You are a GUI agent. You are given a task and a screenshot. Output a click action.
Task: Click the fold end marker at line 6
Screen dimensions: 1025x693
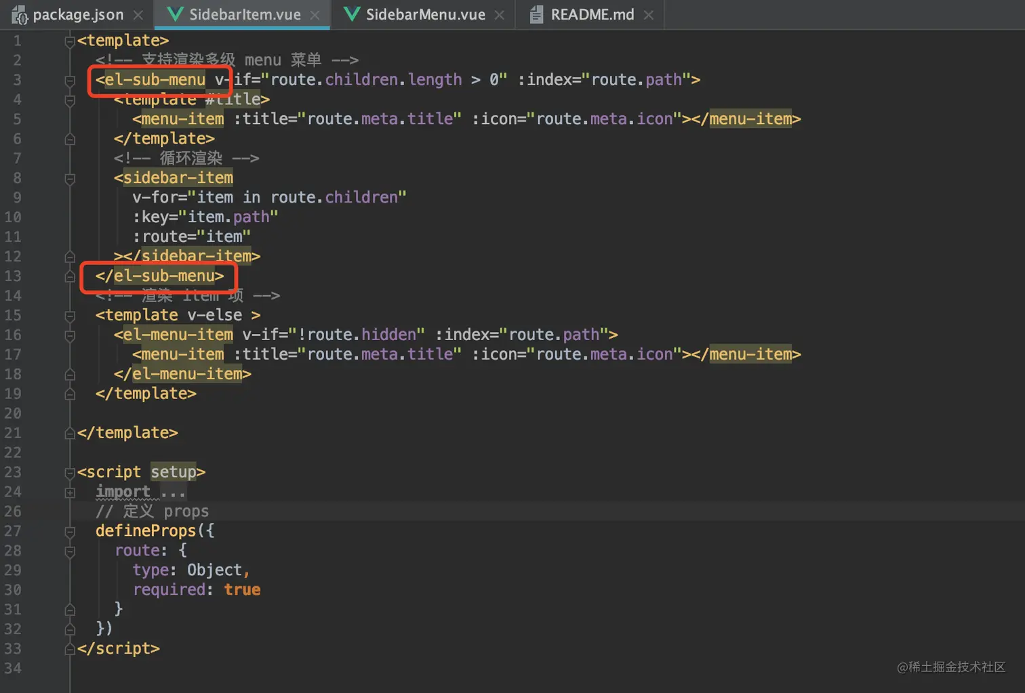click(70, 139)
